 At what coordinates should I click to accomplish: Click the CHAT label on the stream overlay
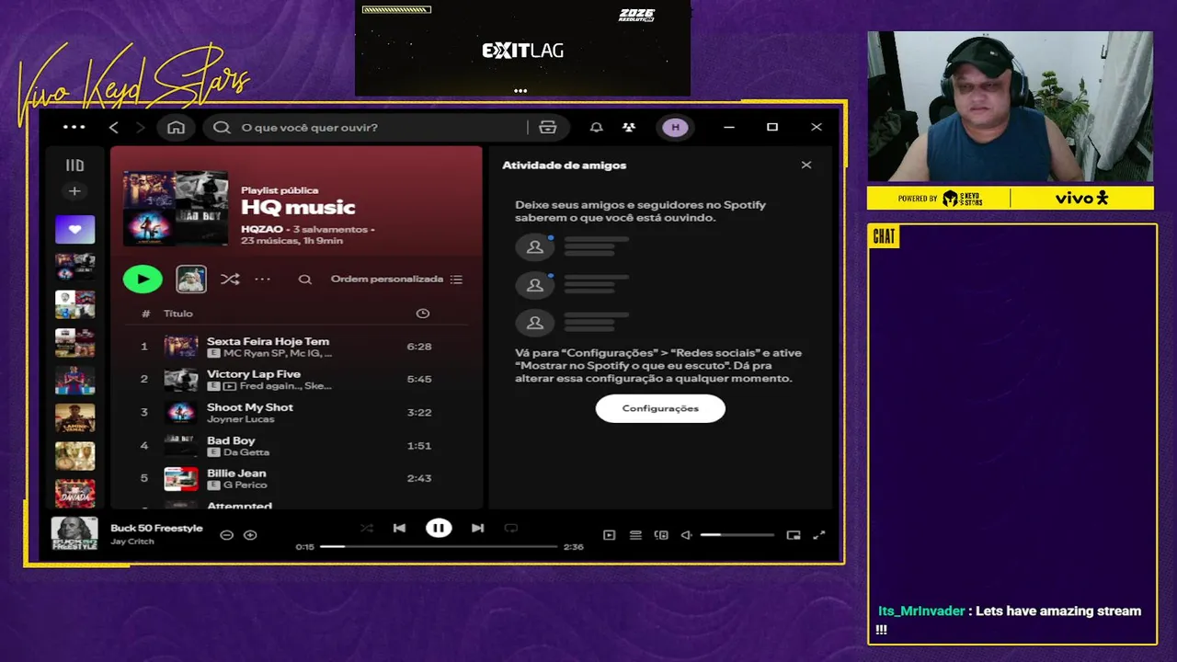884,237
